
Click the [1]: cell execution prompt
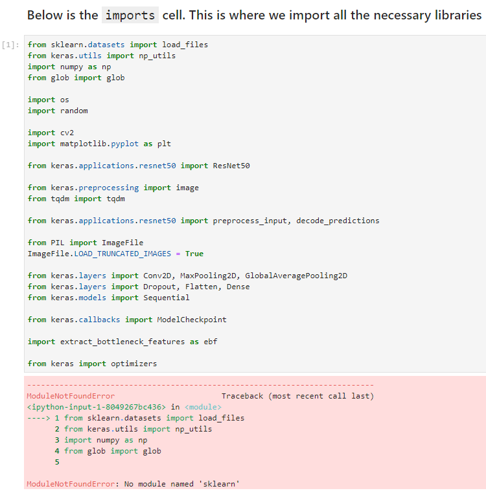(11, 45)
